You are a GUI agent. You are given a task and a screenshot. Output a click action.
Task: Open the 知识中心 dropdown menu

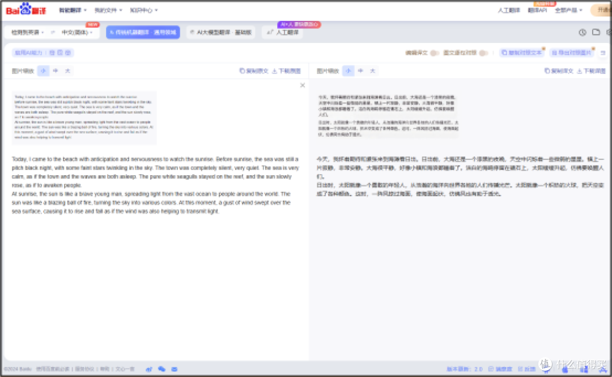coord(143,10)
